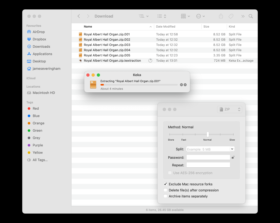Select Royal Albert Hall Organ.zip.003
This screenshot has width=280, height=223.
pyautogui.click(x=107, y=45)
